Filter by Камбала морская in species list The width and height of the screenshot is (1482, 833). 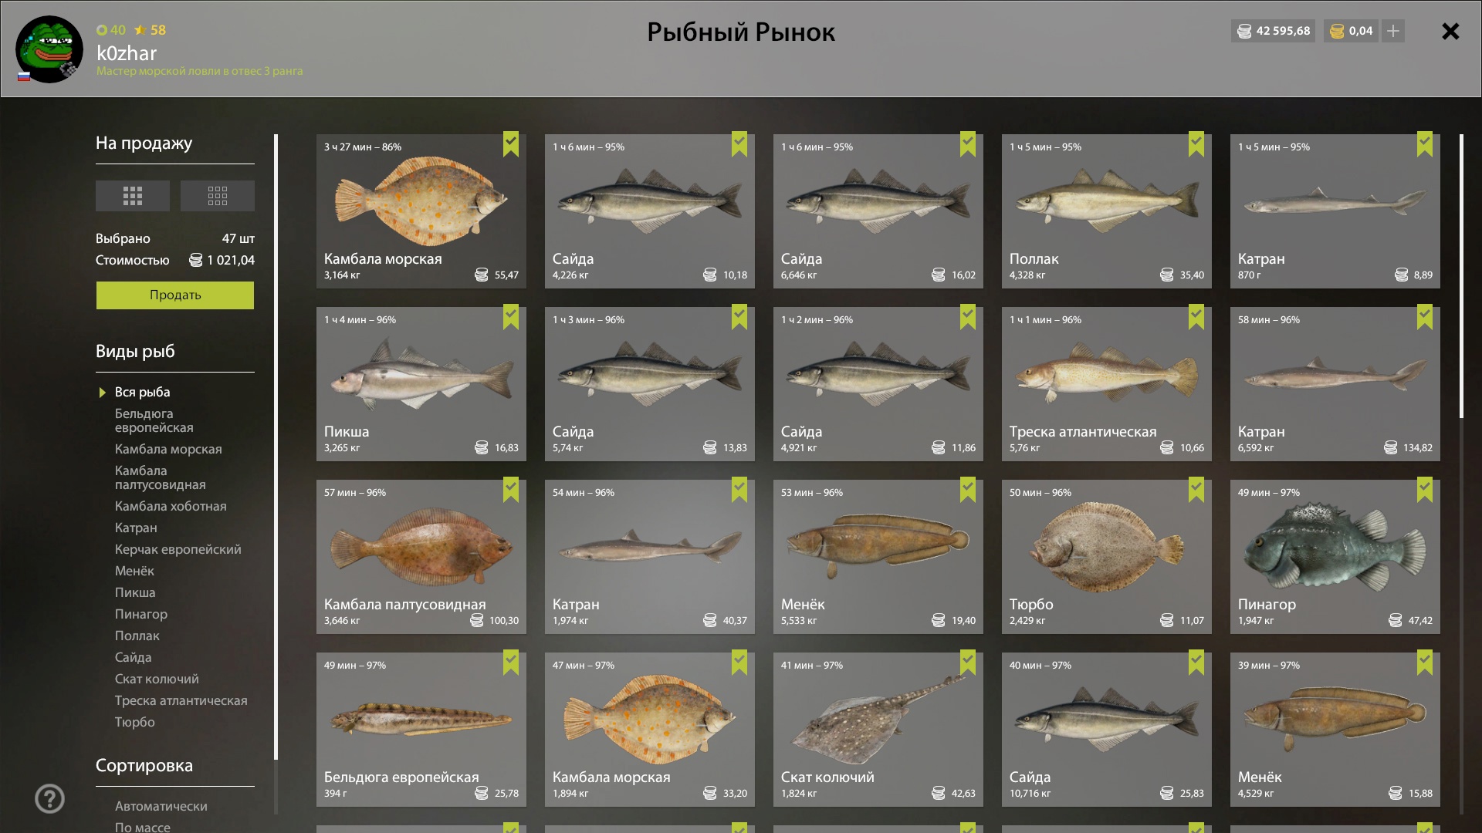click(168, 449)
